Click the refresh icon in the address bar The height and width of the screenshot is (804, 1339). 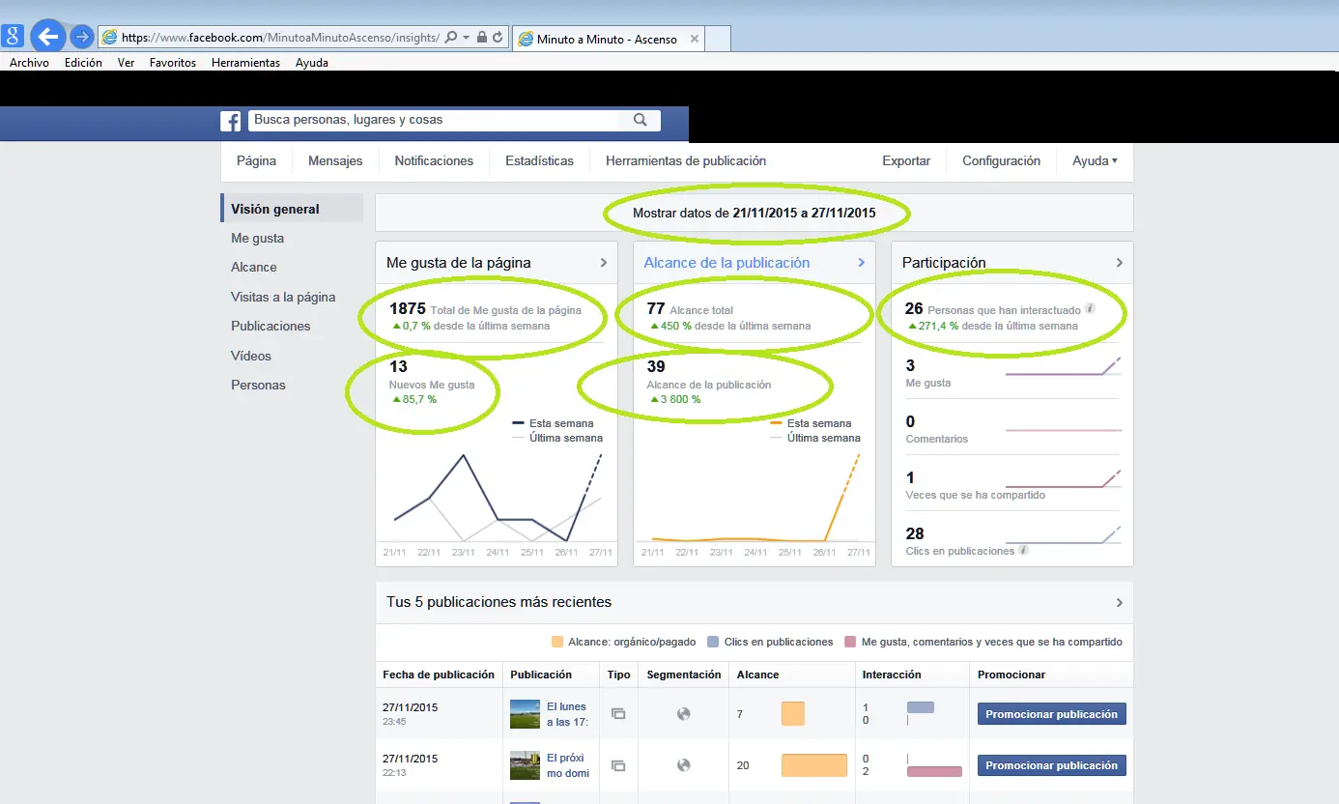click(498, 37)
